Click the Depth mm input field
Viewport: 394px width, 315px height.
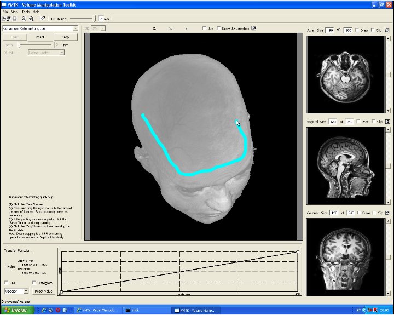click(58, 45)
